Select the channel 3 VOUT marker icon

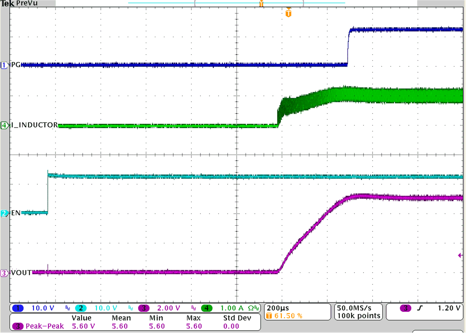(x=3, y=273)
